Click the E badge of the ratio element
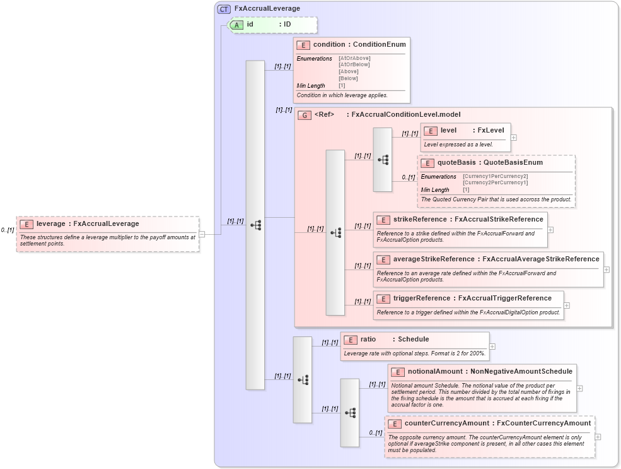The height and width of the screenshot is (469, 621). pyautogui.click(x=350, y=340)
